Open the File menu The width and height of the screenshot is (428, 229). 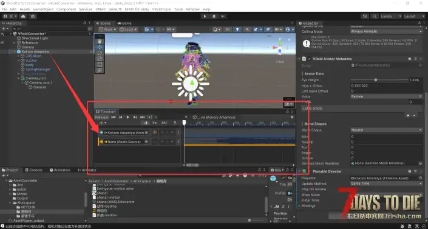pos(4,9)
